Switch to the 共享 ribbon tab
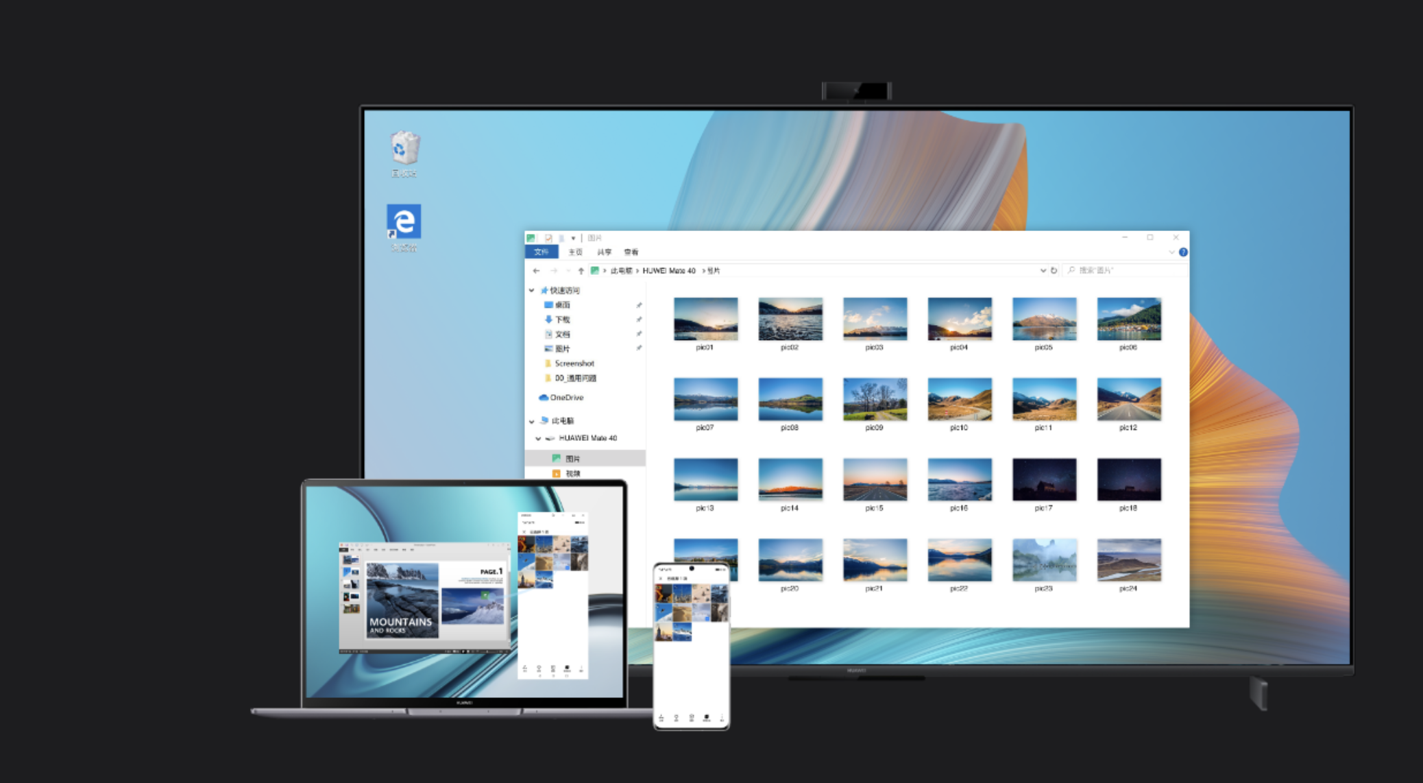1423x783 pixels. click(x=604, y=252)
